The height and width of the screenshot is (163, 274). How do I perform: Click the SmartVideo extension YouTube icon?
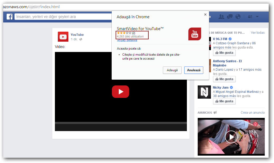(195, 34)
